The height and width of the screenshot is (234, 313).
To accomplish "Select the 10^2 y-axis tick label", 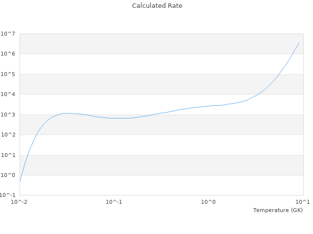I will point(8,135).
